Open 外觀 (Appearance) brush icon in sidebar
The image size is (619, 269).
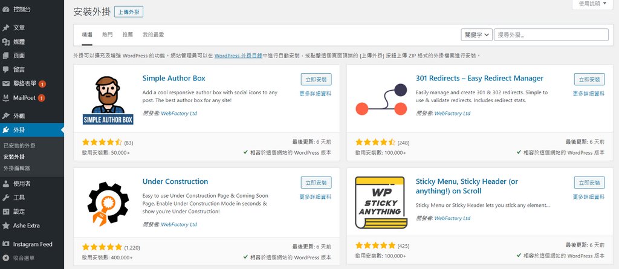pos(6,115)
